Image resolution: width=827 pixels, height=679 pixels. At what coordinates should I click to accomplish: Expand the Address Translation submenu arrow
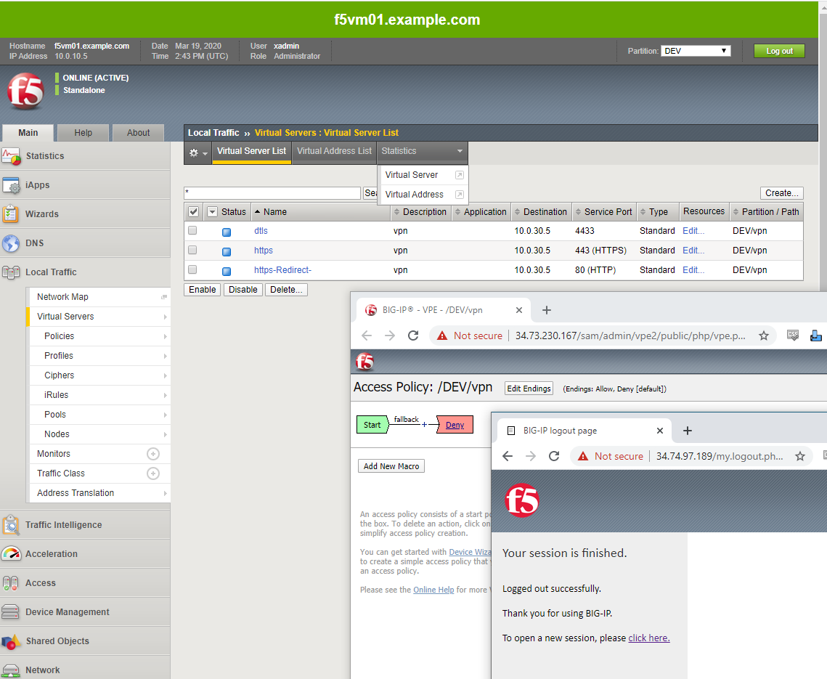[x=165, y=493]
